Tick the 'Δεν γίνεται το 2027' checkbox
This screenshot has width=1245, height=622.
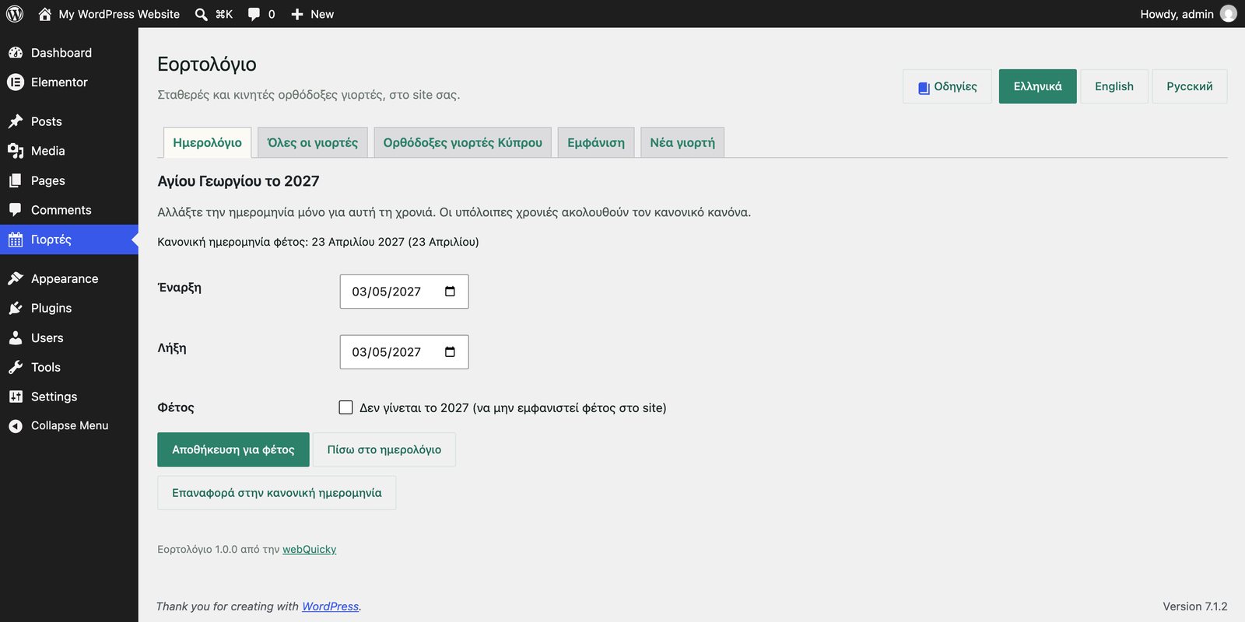[346, 407]
